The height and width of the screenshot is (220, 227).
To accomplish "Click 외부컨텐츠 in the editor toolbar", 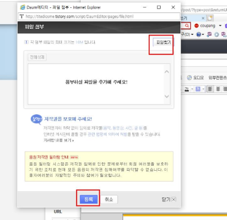I will (x=217, y=77).
